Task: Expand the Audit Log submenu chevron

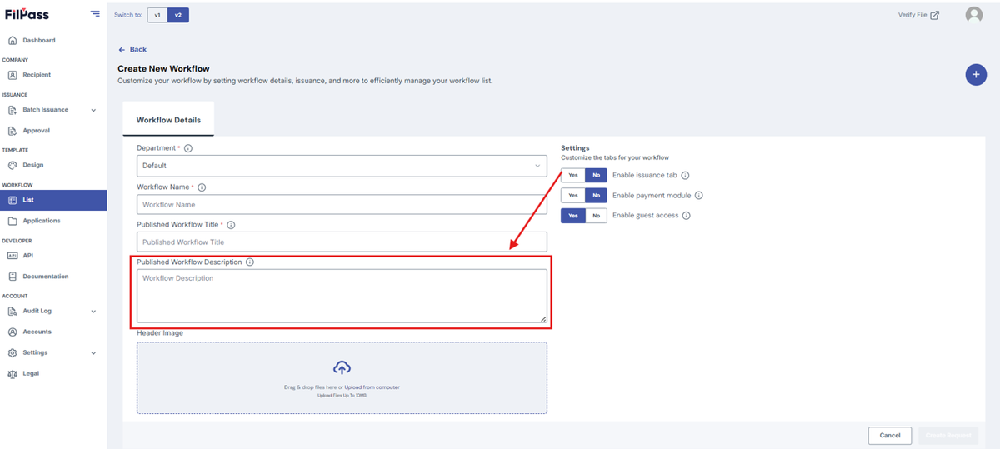Action: pos(93,311)
